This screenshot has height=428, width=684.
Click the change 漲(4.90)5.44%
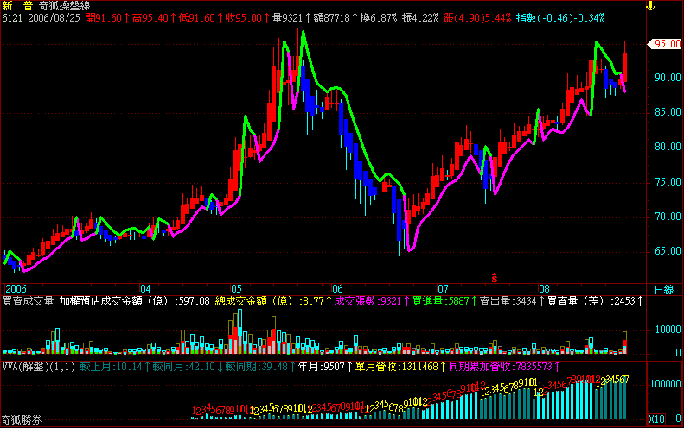pyautogui.click(x=476, y=18)
